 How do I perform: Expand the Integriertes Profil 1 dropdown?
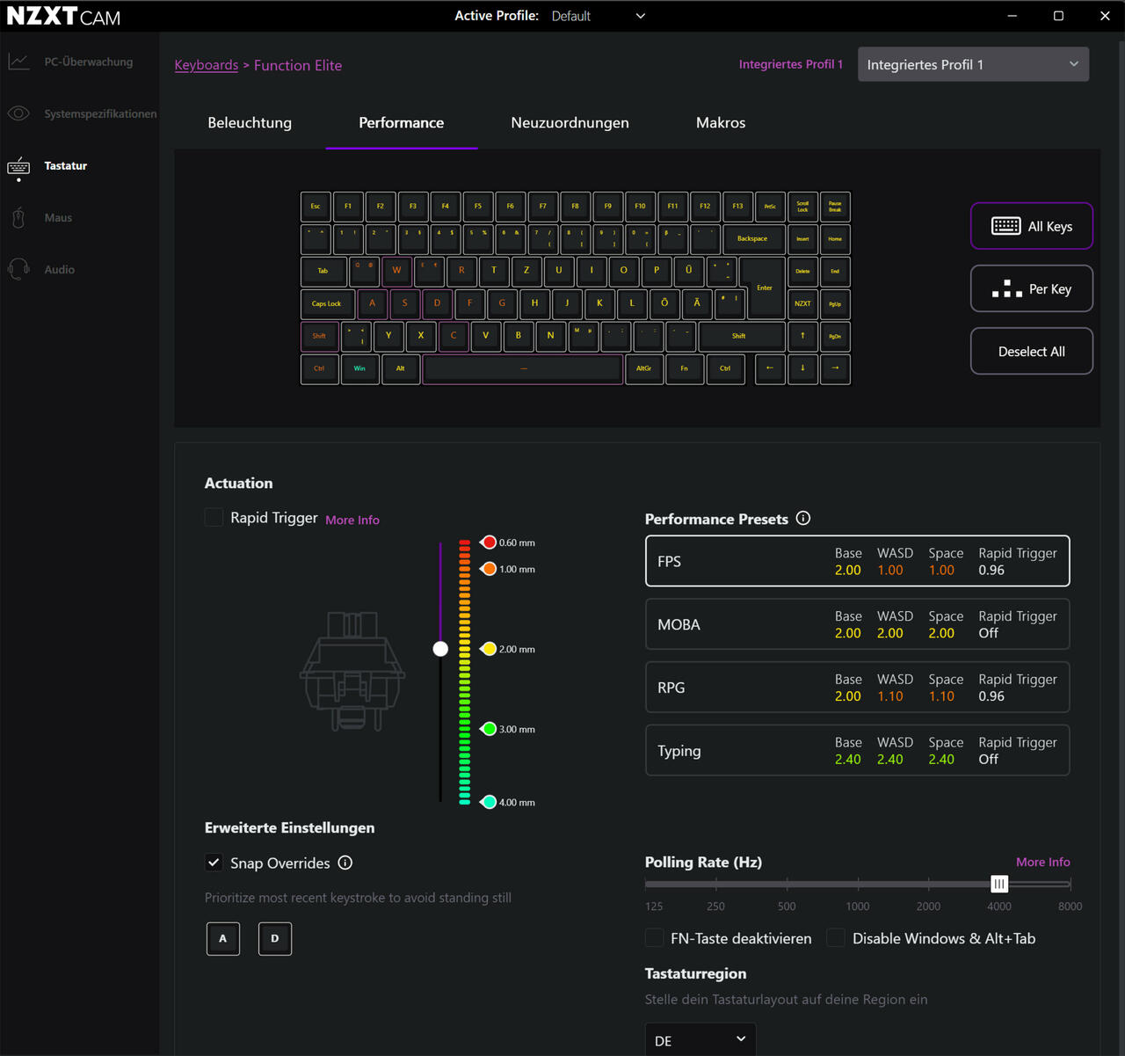[x=972, y=65]
